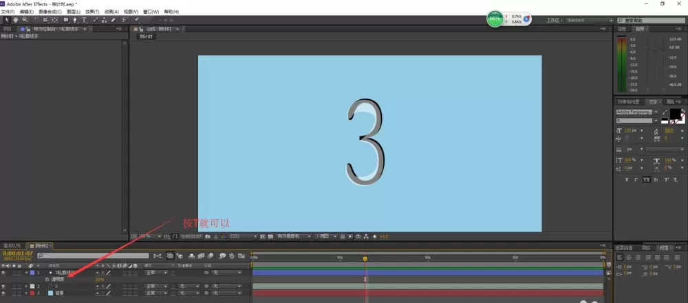Open blend mode dropdown for layer 1
Image resolution: width=688 pixels, height=303 pixels.
157,273
